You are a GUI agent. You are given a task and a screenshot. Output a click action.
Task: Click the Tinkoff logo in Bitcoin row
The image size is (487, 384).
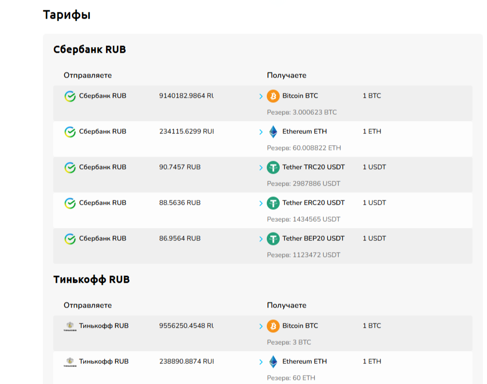point(70,326)
